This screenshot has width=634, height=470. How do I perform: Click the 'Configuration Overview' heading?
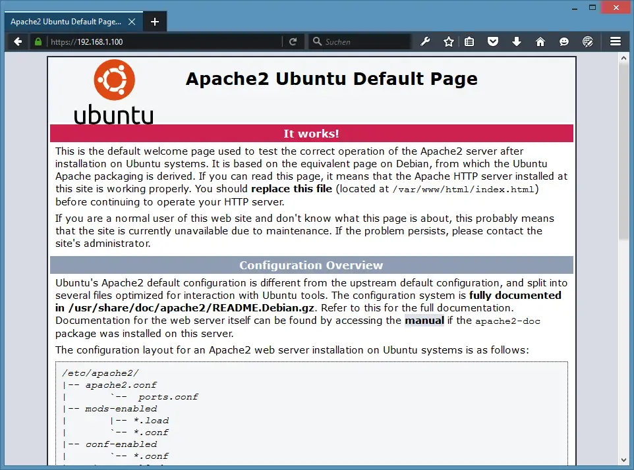[311, 265]
